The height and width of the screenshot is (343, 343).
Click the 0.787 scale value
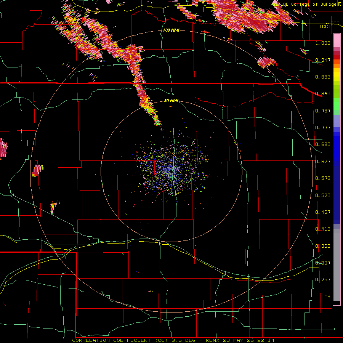click(323, 111)
